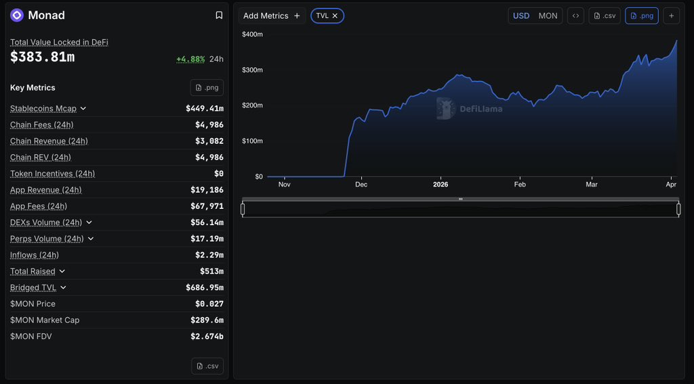Viewport: 694px width, 384px height.
Task: Click the $686.95m bridged TVL value
Action: point(205,288)
